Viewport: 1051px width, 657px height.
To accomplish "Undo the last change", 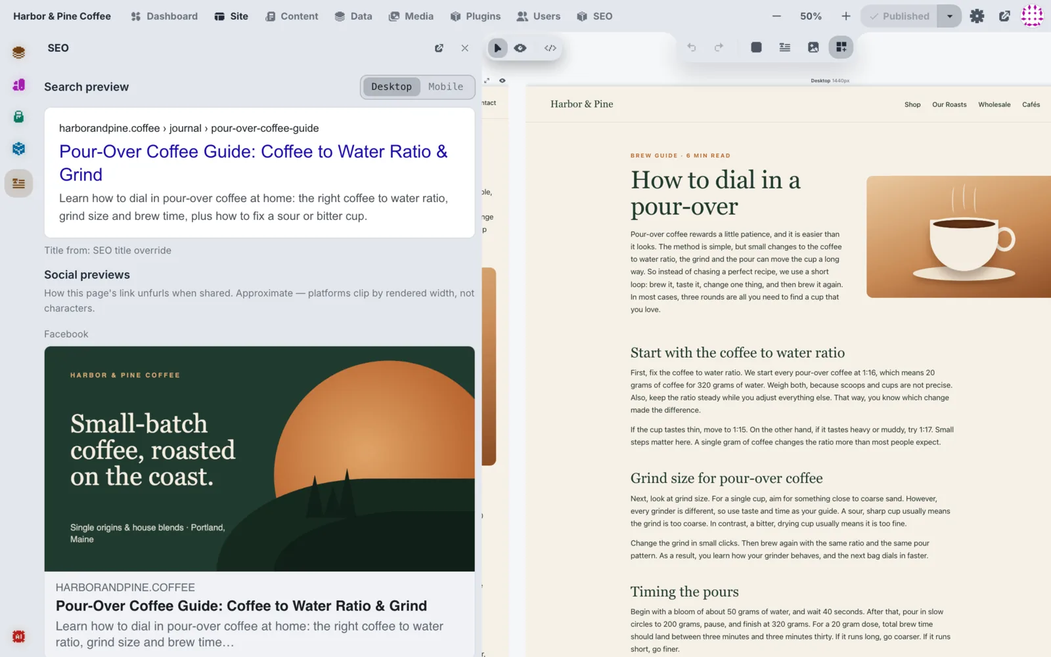I will [692, 47].
